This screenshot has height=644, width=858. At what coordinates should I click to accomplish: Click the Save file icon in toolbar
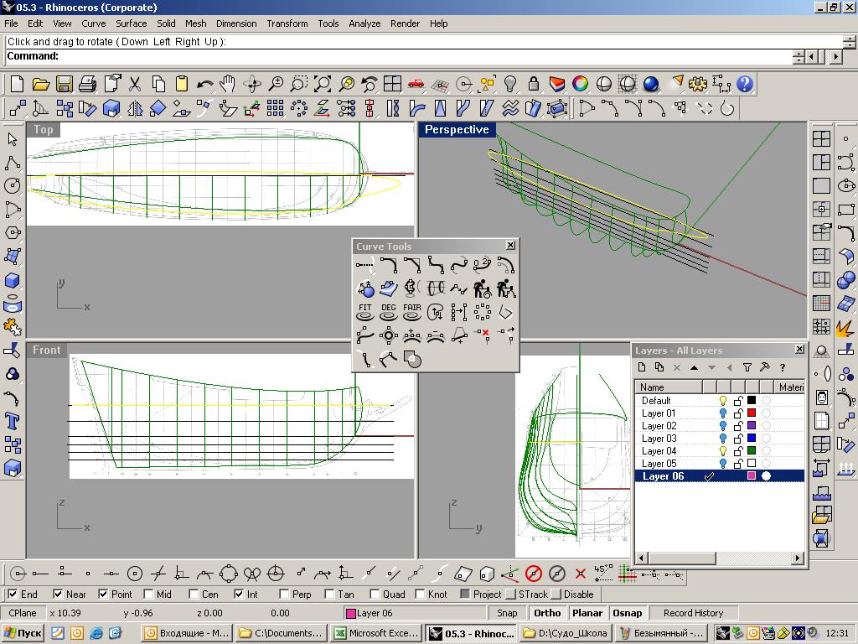[64, 84]
